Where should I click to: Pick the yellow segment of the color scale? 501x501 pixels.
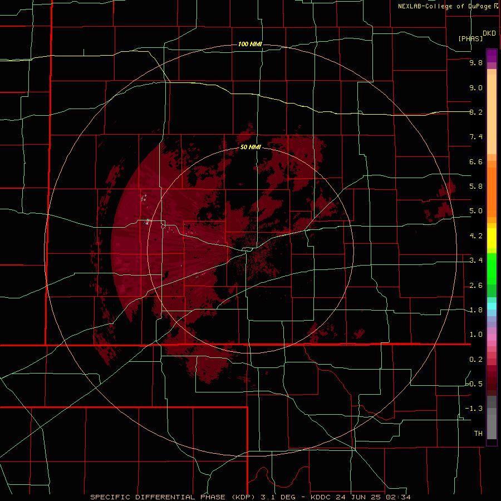[492, 238]
